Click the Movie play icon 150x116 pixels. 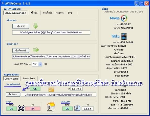pos(124,18)
